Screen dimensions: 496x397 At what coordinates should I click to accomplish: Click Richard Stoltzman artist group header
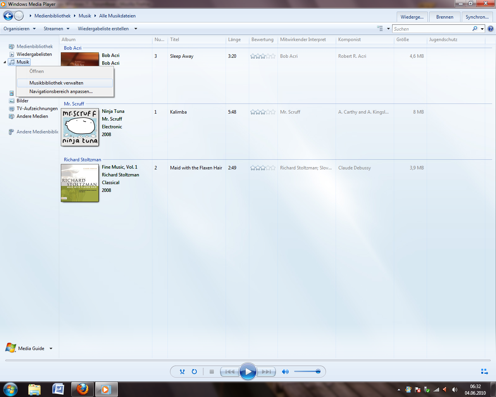pyautogui.click(x=83, y=160)
